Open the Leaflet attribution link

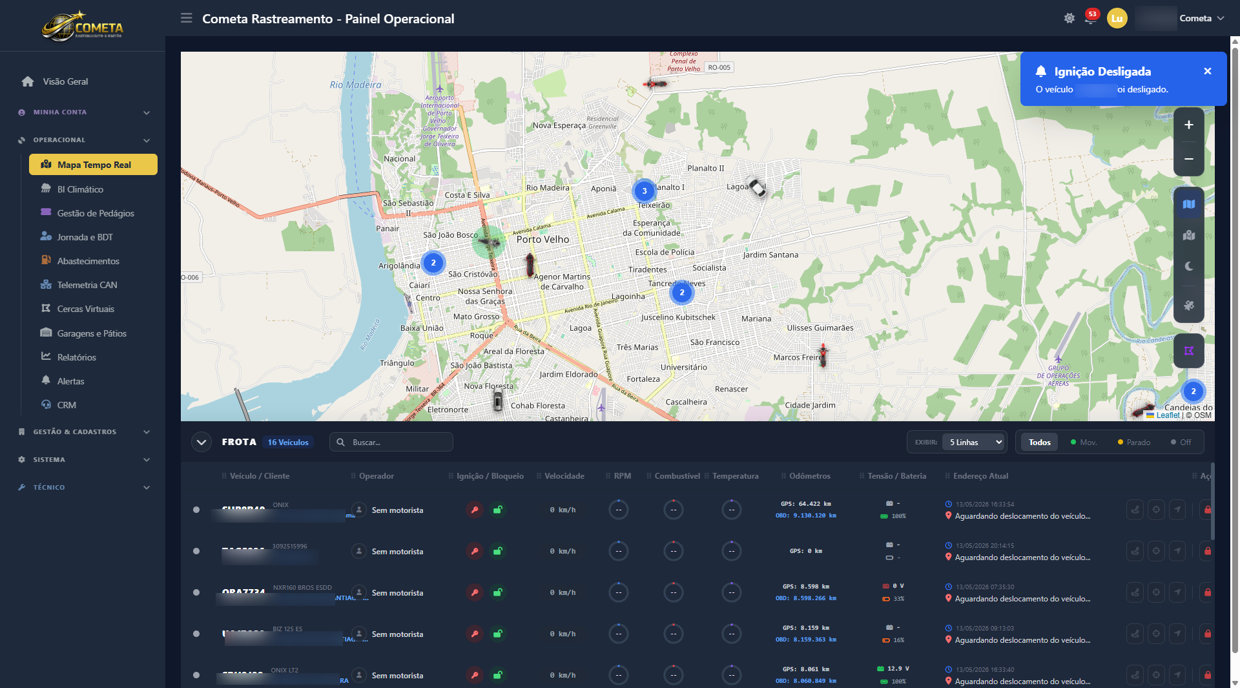point(1168,415)
